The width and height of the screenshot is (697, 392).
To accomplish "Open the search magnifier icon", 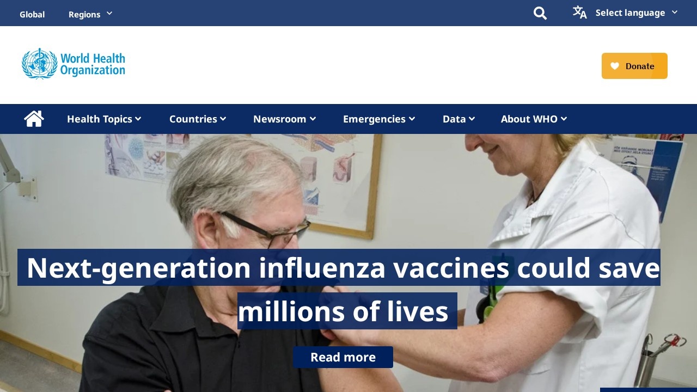I will [x=540, y=13].
